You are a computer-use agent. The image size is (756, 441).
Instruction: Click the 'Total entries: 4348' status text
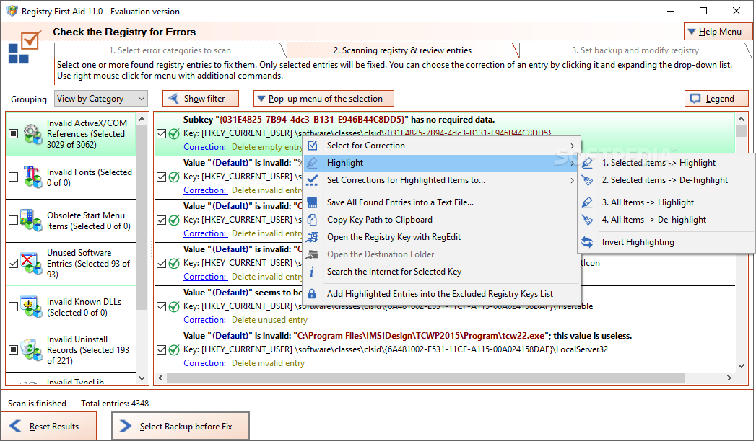point(115,404)
